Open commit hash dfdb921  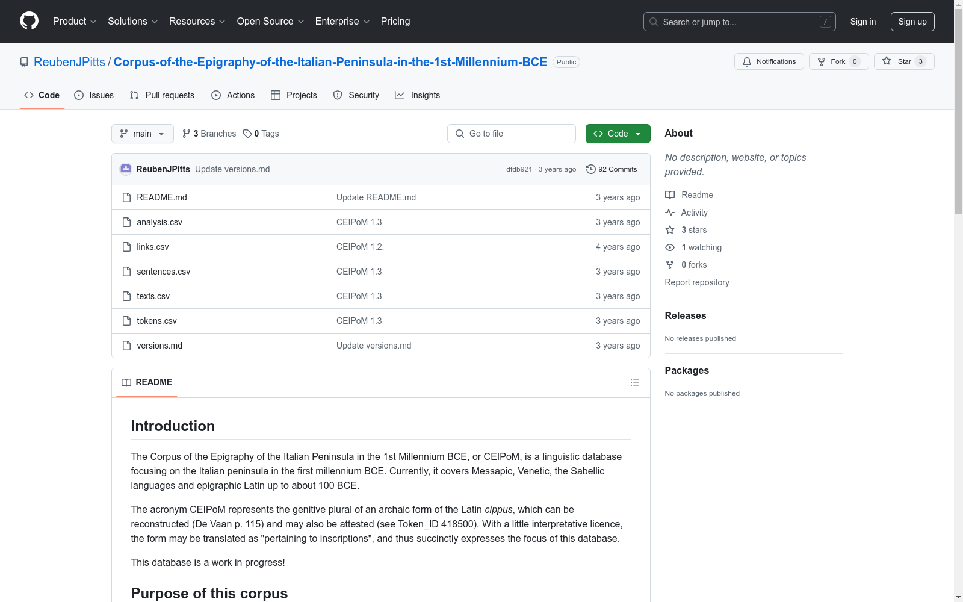tap(519, 169)
